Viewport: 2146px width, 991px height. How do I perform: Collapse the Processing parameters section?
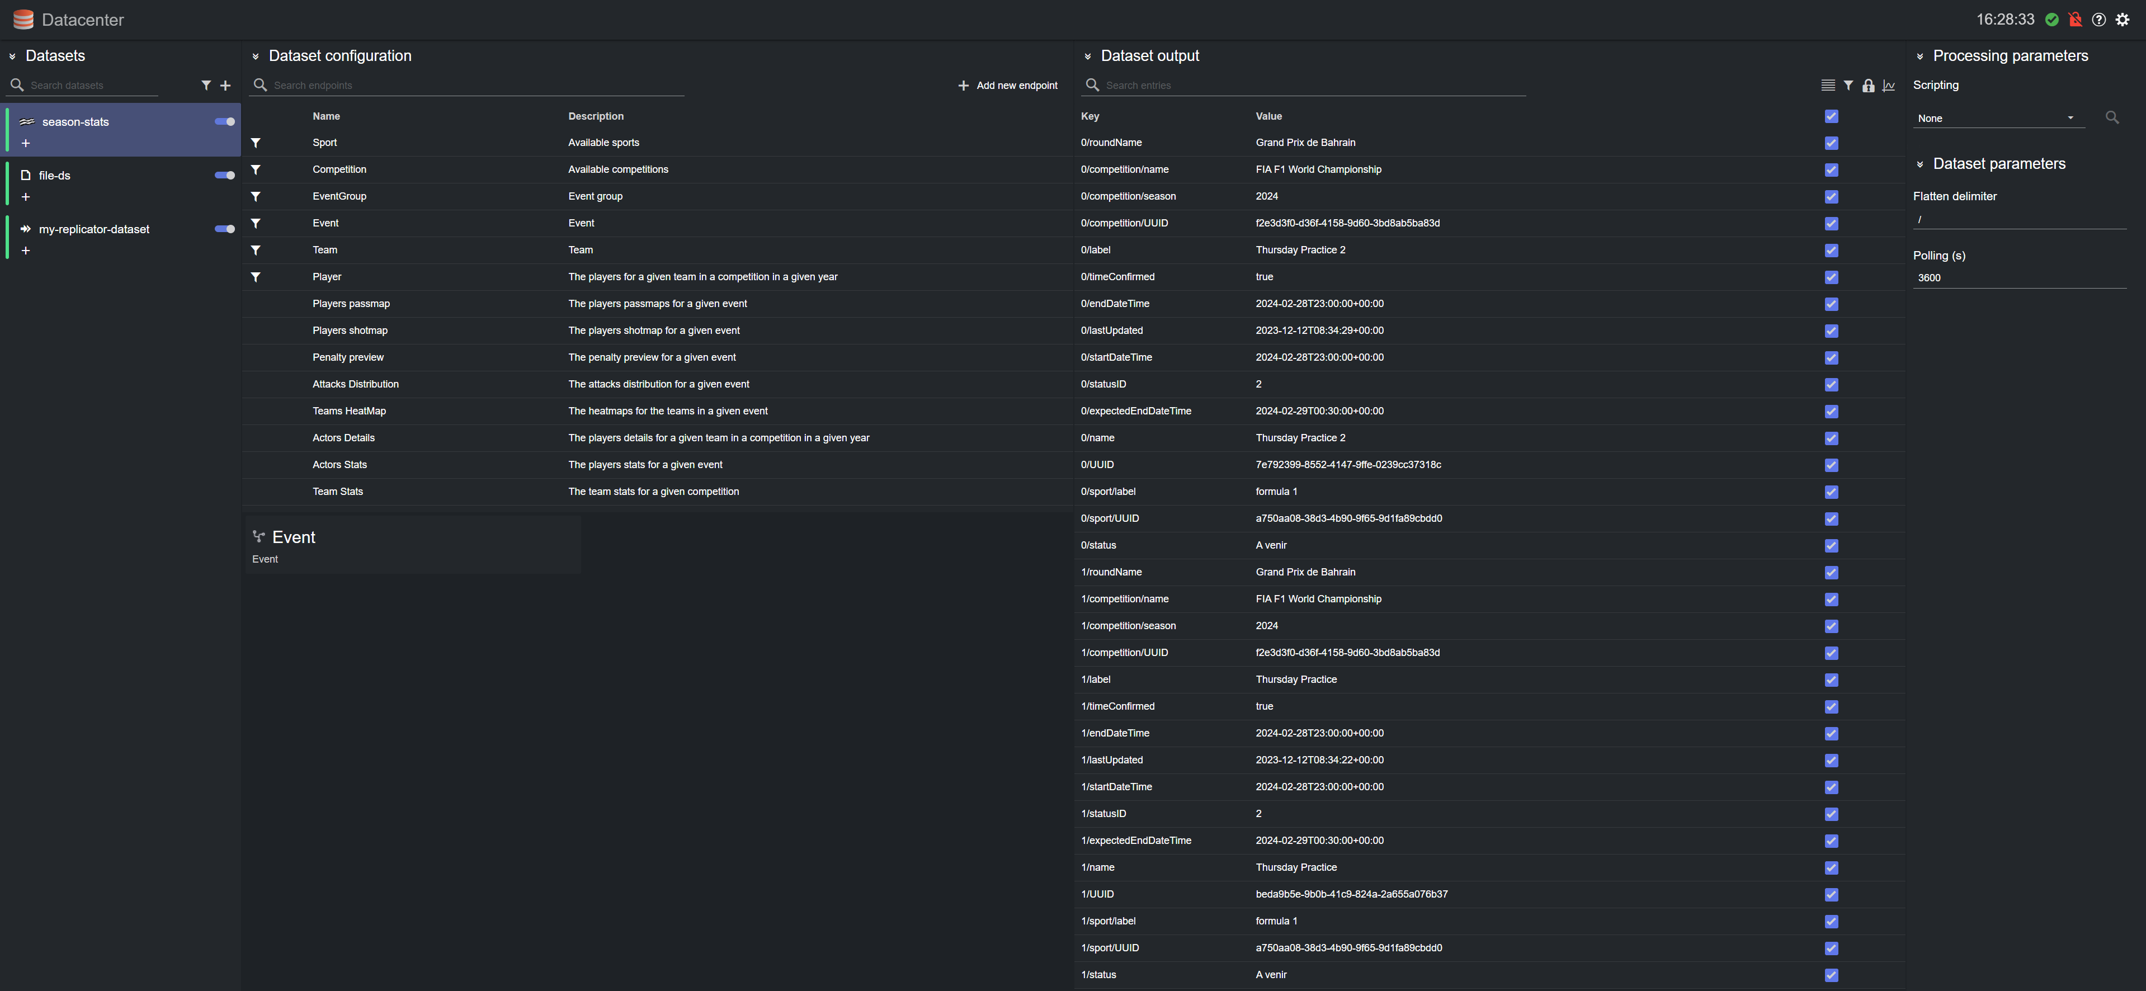pyautogui.click(x=1920, y=56)
